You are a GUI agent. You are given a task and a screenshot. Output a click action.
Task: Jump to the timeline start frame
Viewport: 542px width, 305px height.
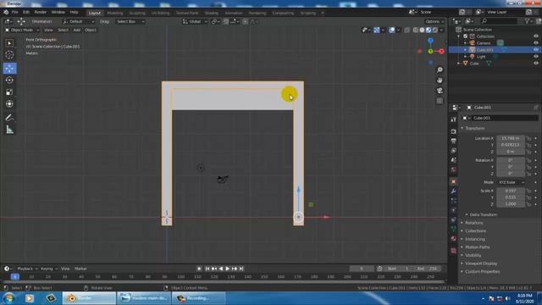(207, 269)
